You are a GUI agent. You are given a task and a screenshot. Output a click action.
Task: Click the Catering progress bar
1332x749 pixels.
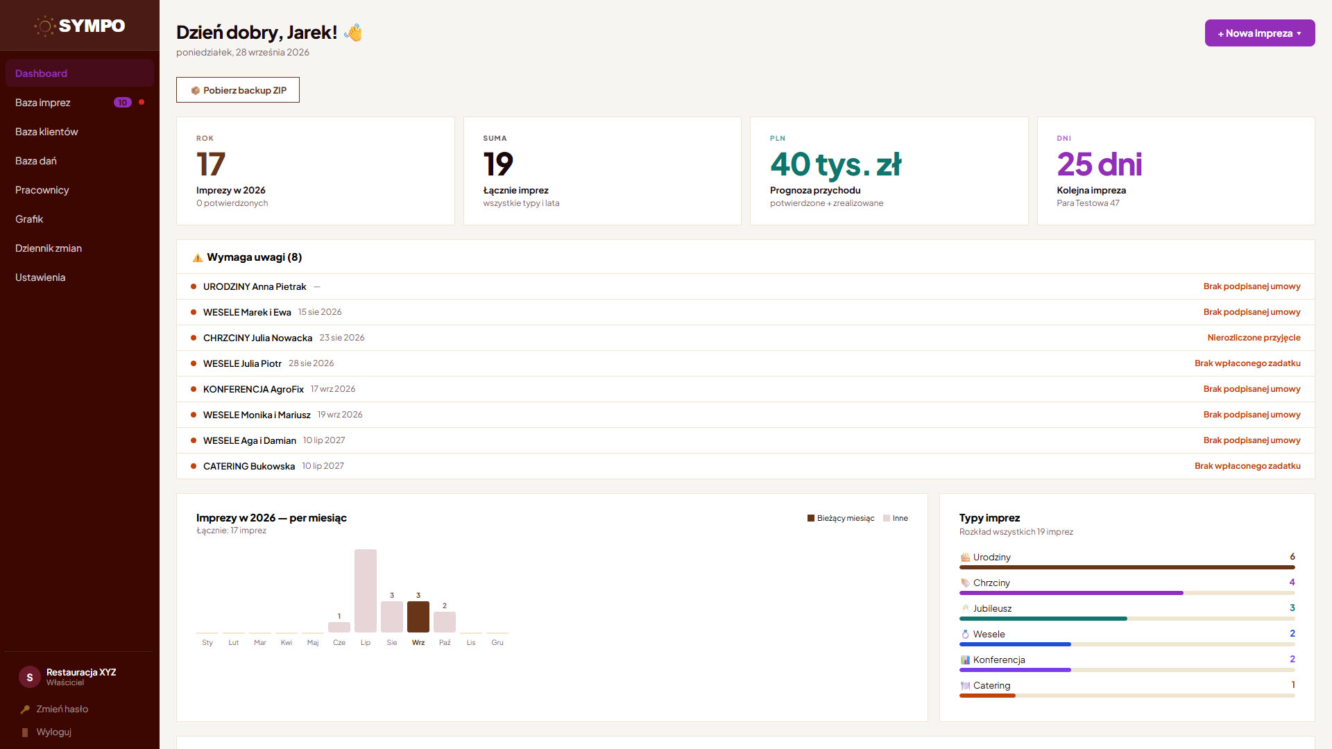click(1127, 696)
